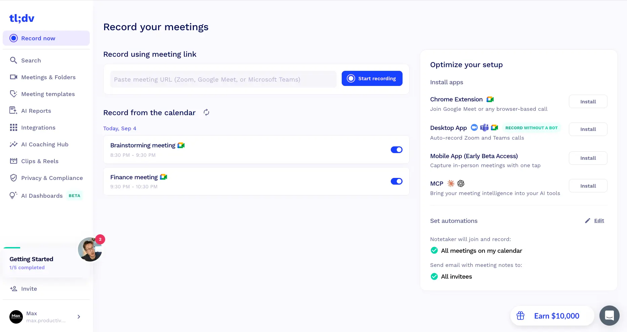Click the AI Reports document icon
Screen dimensions: 627x332
point(13,111)
